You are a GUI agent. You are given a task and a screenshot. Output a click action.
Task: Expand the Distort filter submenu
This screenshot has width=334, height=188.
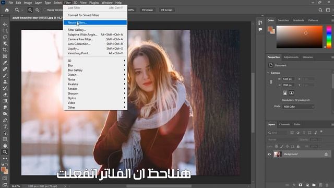(x=95, y=75)
